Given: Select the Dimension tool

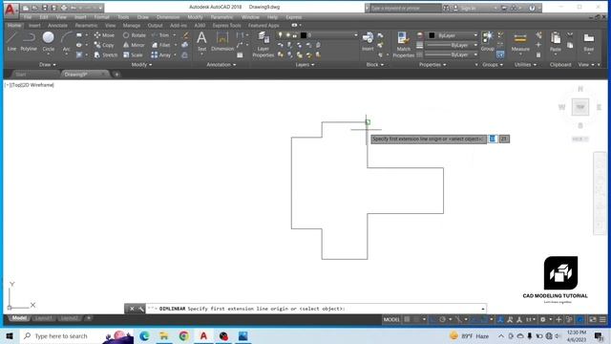Looking at the screenshot, I should click(x=222, y=42).
